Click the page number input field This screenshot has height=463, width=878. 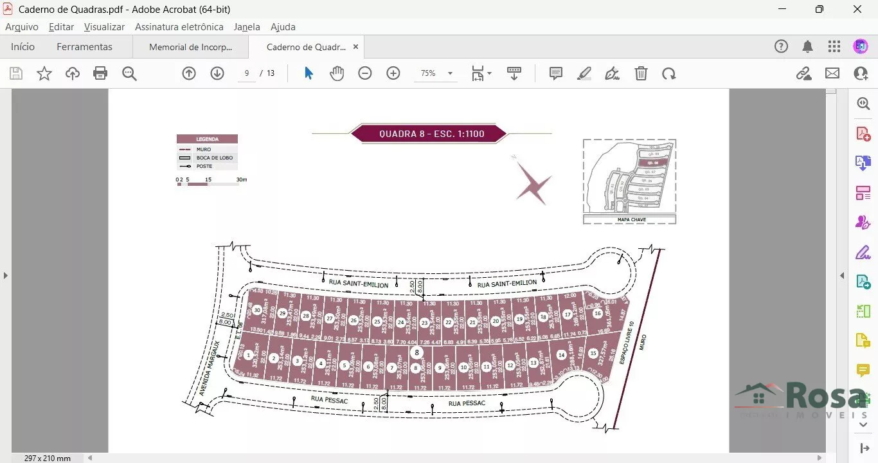click(x=247, y=73)
